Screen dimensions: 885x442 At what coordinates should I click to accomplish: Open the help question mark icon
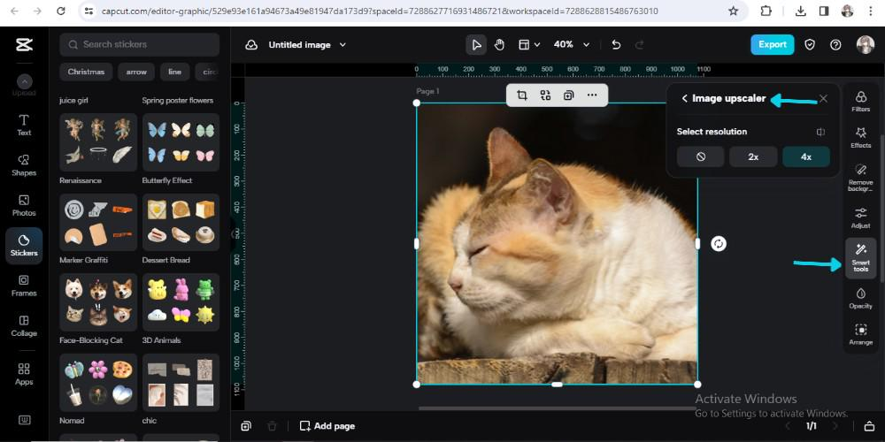point(836,44)
